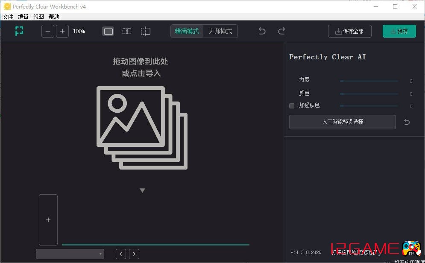Reset the AI preset with revert icon
The height and width of the screenshot is (263, 425).
(407, 122)
